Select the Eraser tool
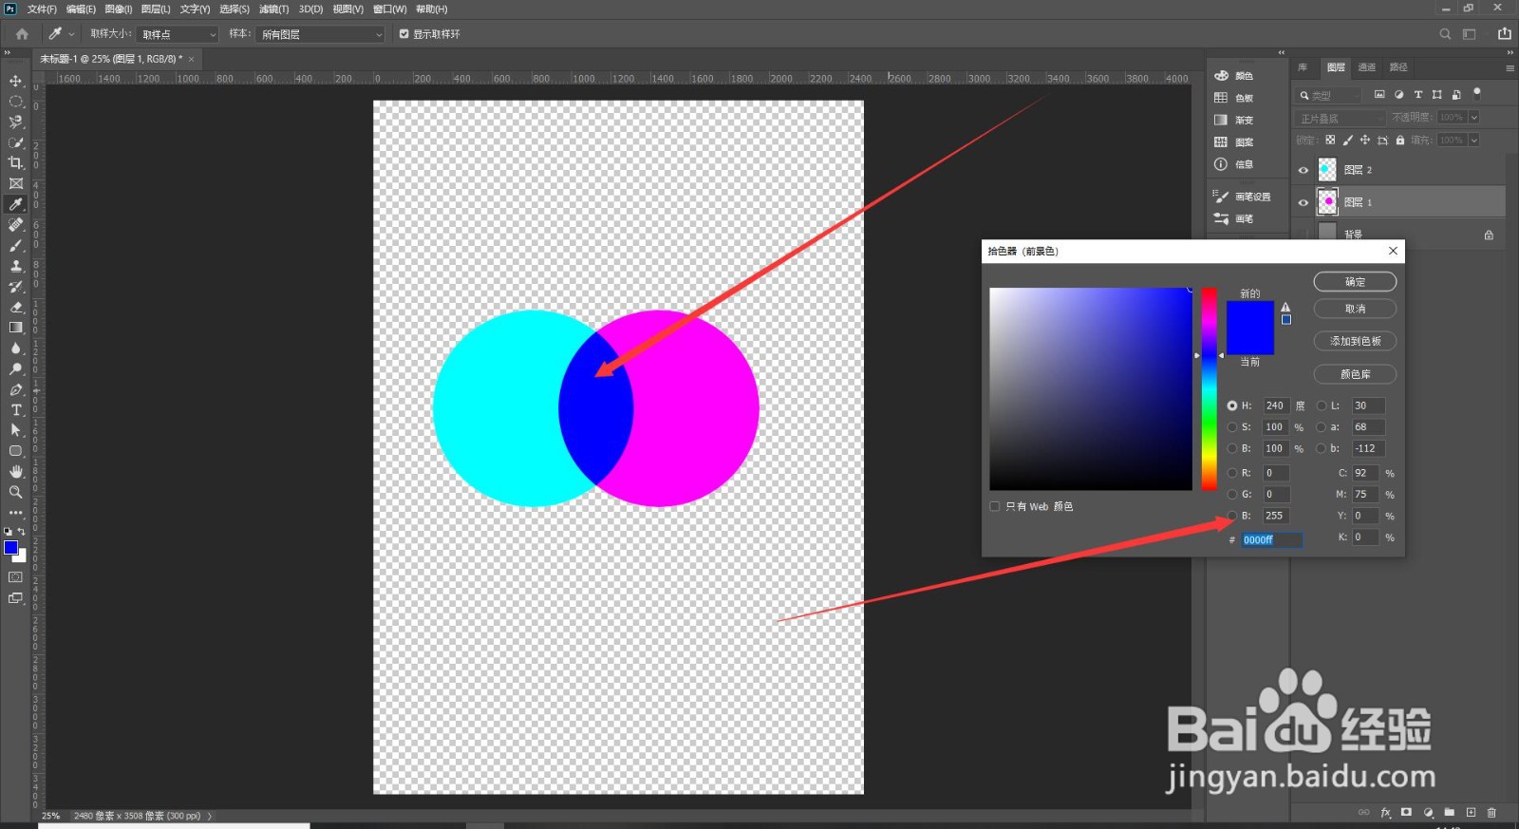1519x829 pixels. click(15, 307)
